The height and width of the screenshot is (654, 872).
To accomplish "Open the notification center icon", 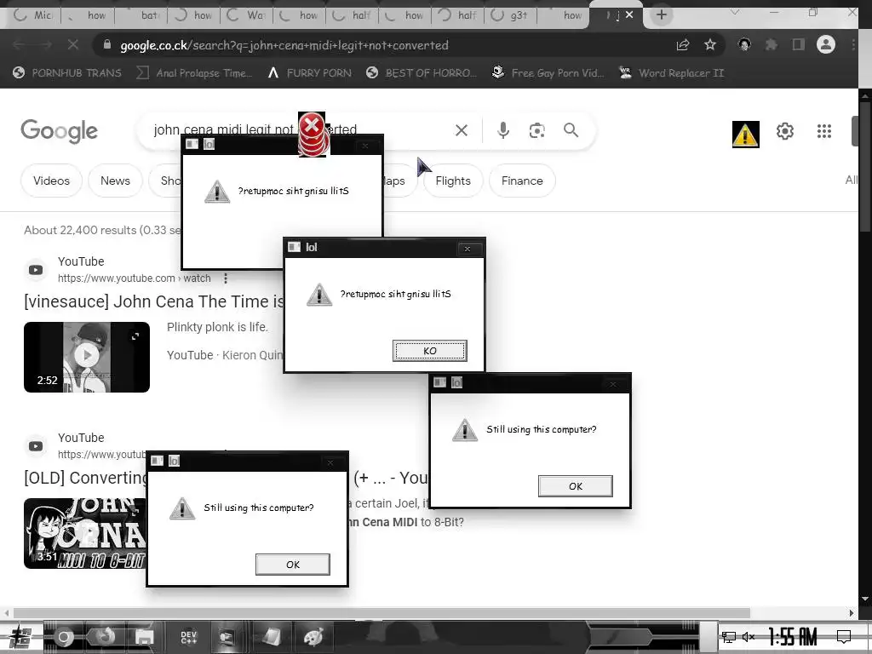I will (x=844, y=637).
